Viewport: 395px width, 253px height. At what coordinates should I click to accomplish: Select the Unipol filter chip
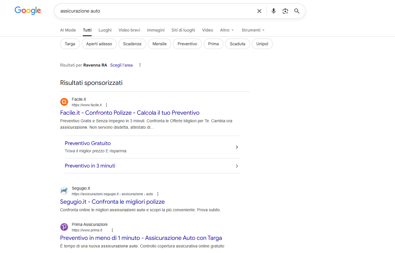262,44
